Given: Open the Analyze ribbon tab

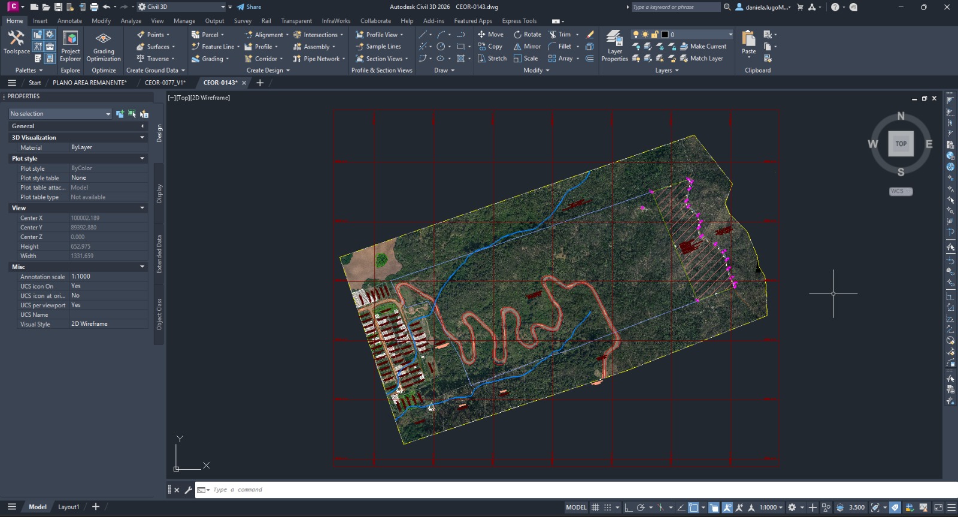Looking at the screenshot, I should tap(131, 21).
